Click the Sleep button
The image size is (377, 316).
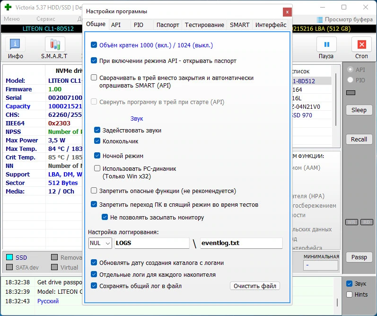pos(359,110)
